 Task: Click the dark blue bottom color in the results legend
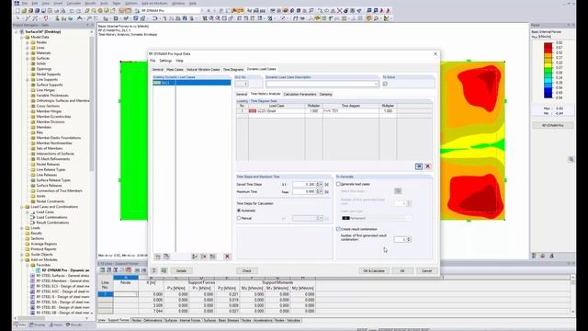coord(548,95)
